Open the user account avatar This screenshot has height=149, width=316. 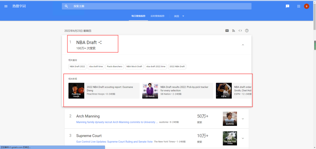(306, 6)
